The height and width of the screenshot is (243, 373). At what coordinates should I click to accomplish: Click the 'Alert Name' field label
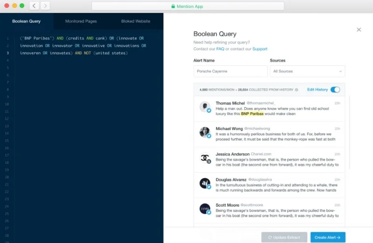204,61
